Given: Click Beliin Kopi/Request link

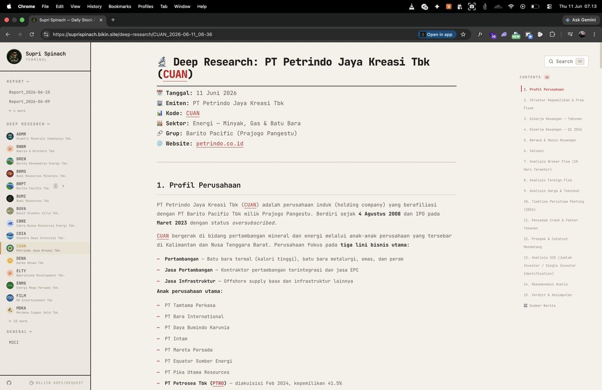Looking at the screenshot, I should click(56, 383).
